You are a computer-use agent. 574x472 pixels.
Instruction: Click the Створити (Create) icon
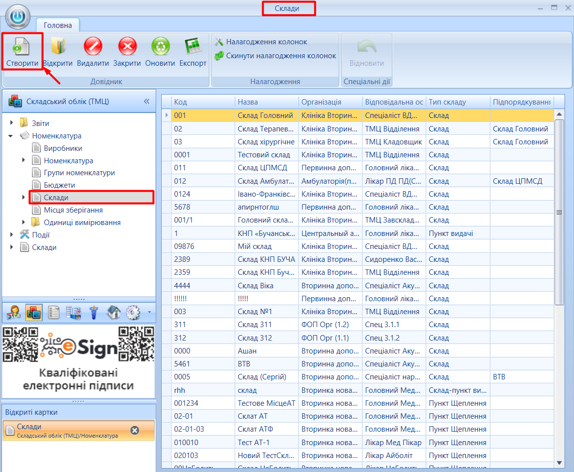(22, 47)
